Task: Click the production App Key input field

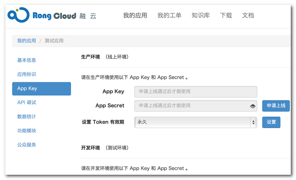Action: pos(196,92)
